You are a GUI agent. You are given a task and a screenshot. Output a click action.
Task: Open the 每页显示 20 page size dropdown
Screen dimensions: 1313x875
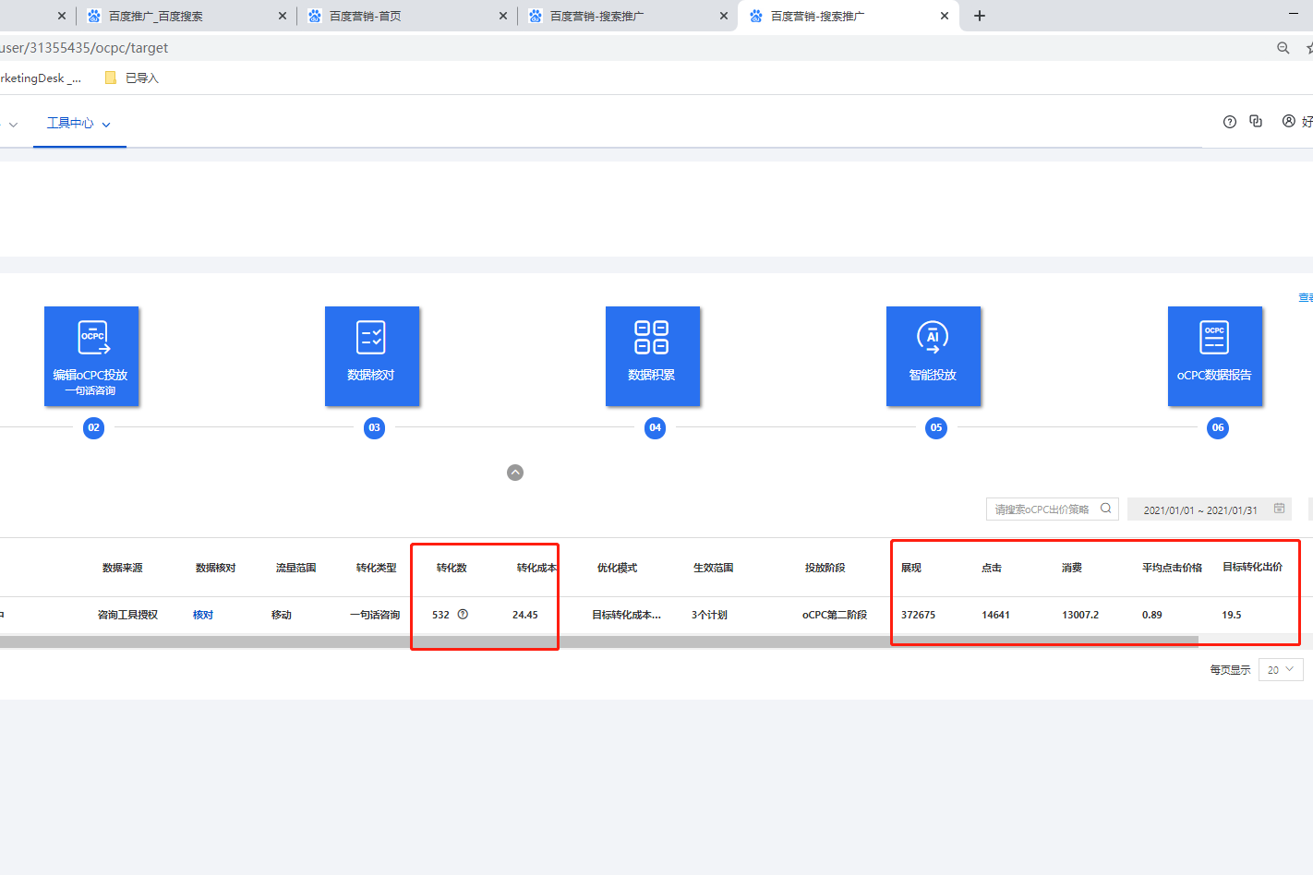[1281, 670]
